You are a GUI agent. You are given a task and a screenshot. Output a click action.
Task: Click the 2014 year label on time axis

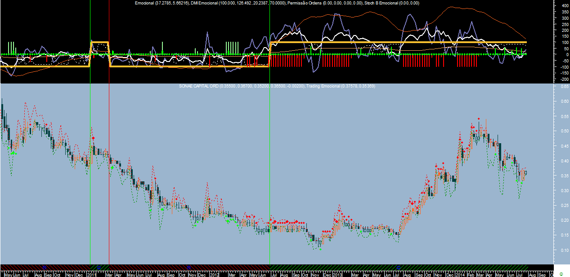(x=460, y=273)
